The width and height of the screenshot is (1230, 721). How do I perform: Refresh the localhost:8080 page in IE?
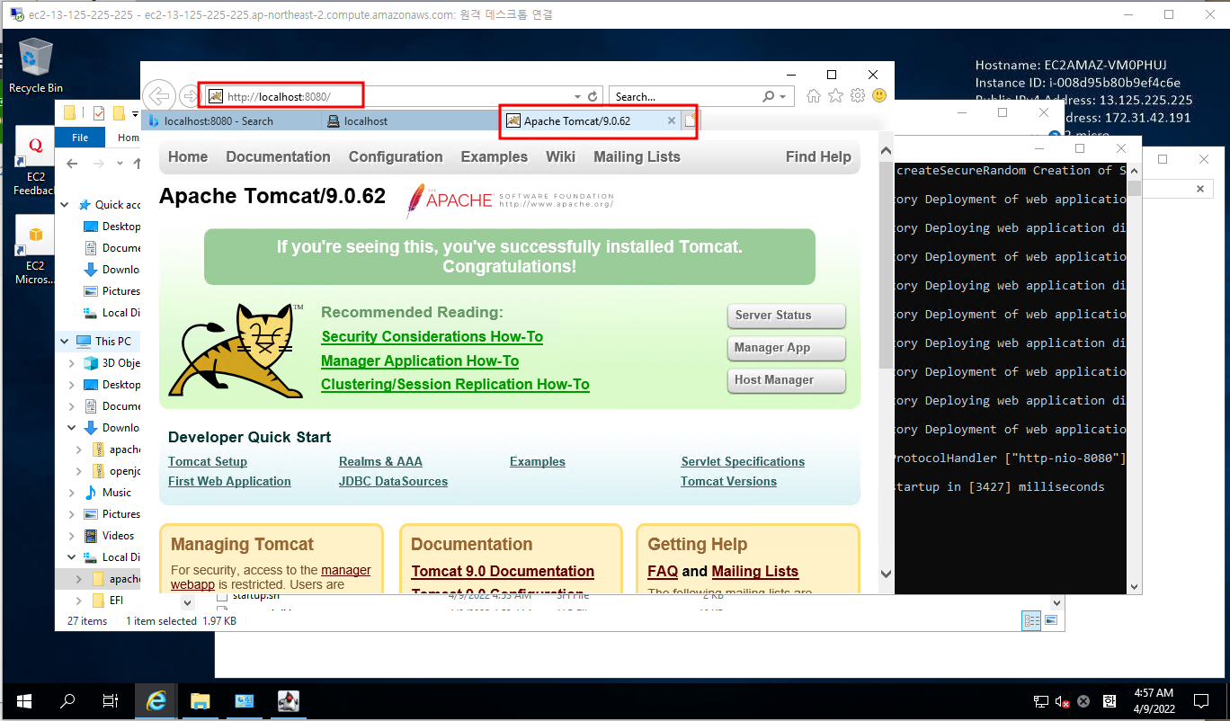tap(593, 96)
